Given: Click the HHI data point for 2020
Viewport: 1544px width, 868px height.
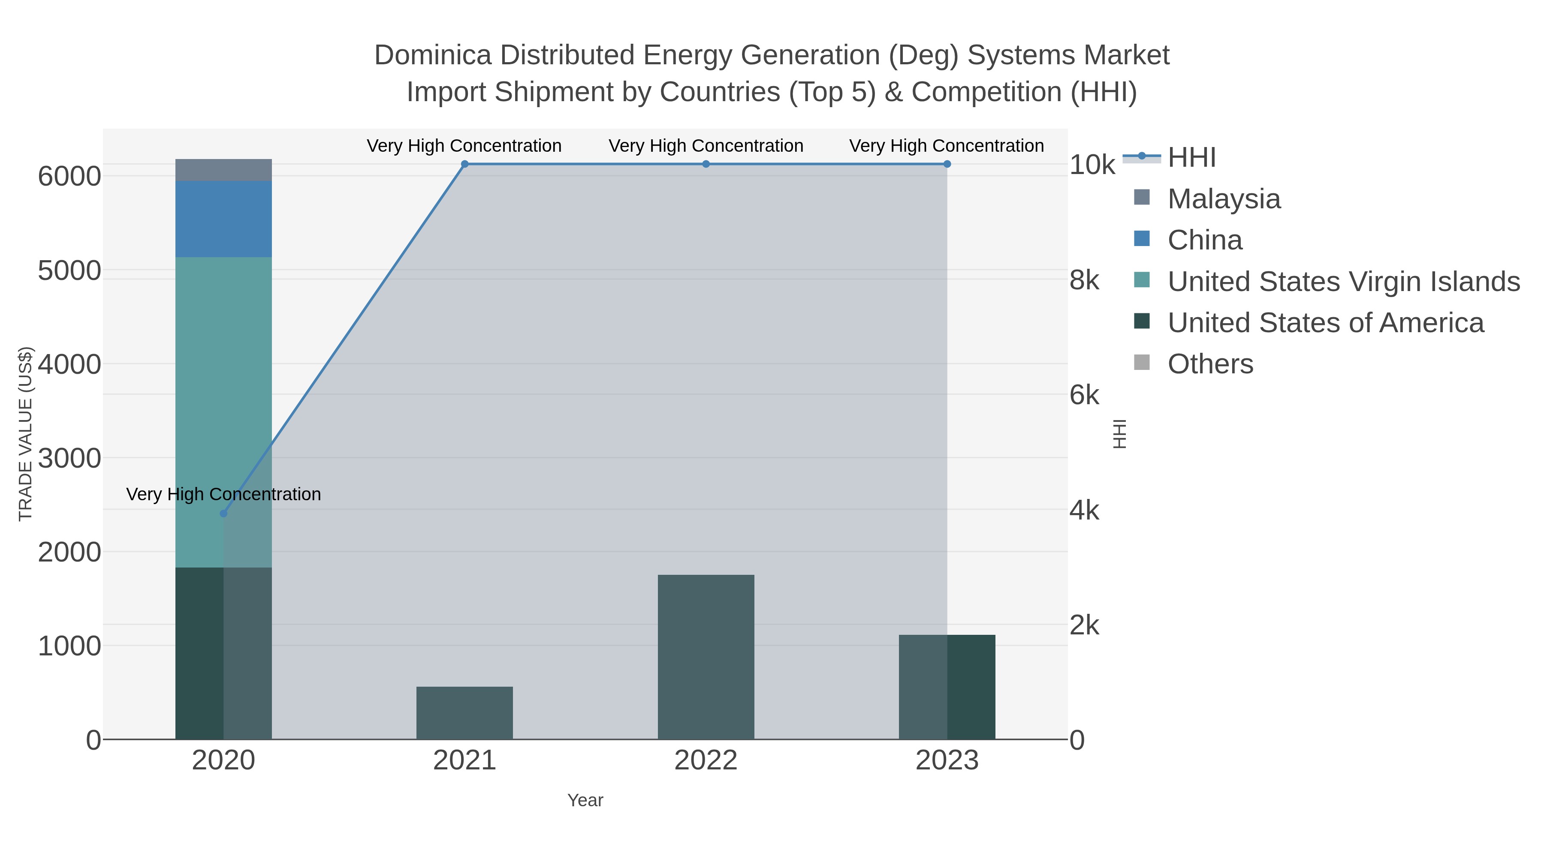Looking at the screenshot, I should 223,514.
